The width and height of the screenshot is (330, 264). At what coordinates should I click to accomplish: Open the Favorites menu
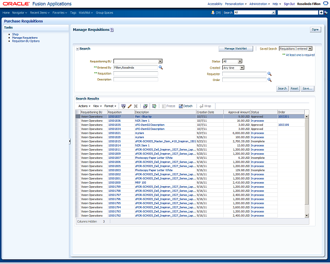(60, 12)
